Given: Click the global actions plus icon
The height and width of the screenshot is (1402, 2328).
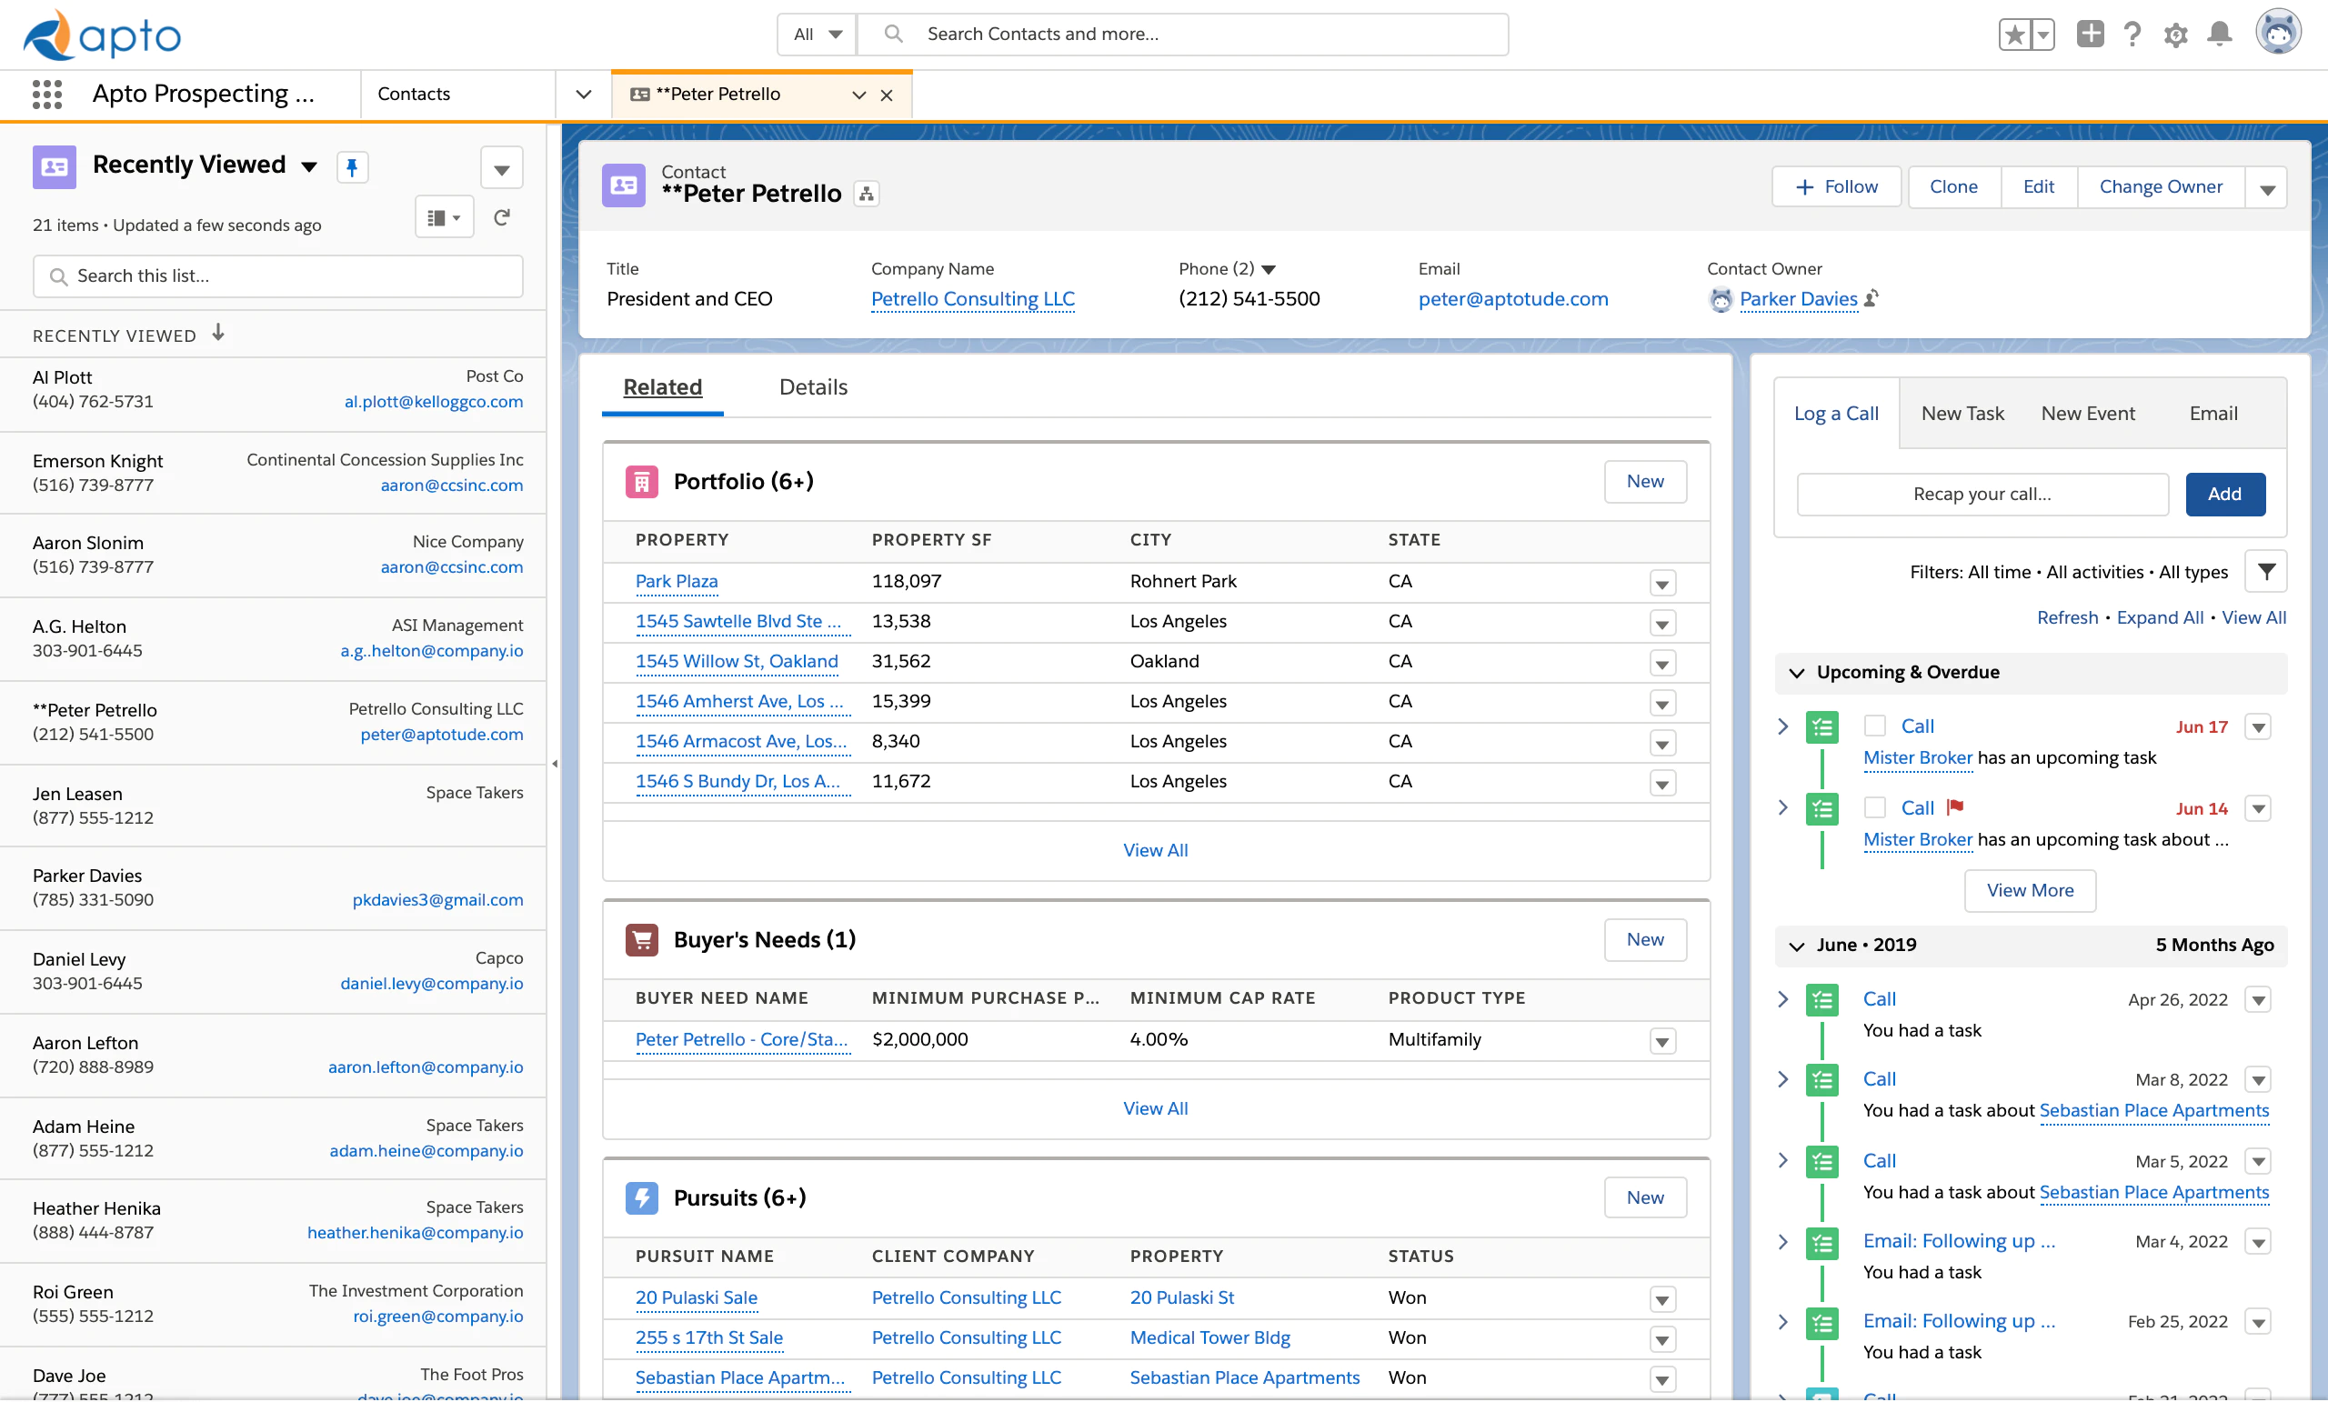Looking at the screenshot, I should 2090,34.
